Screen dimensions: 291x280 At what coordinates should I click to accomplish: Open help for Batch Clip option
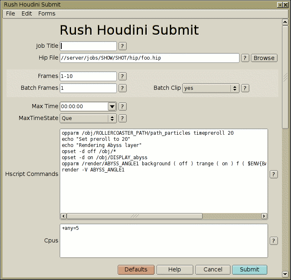[245, 88]
